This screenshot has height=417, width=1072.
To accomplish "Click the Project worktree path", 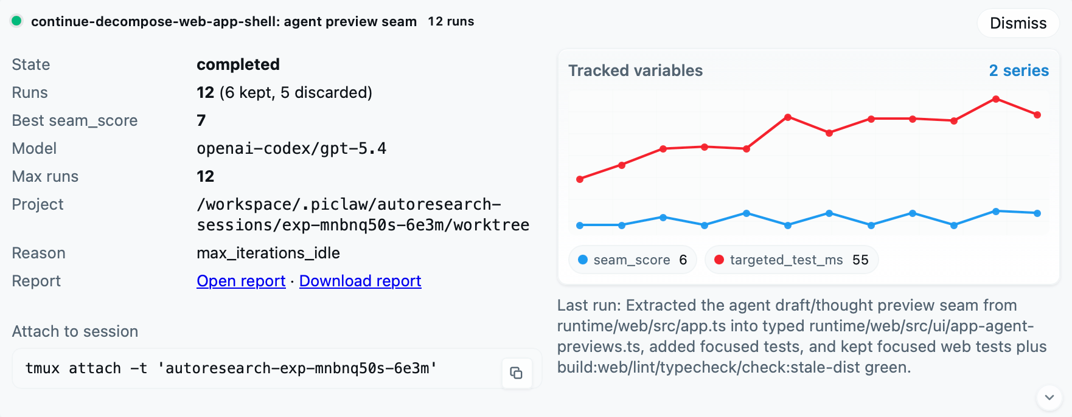I will [363, 214].
